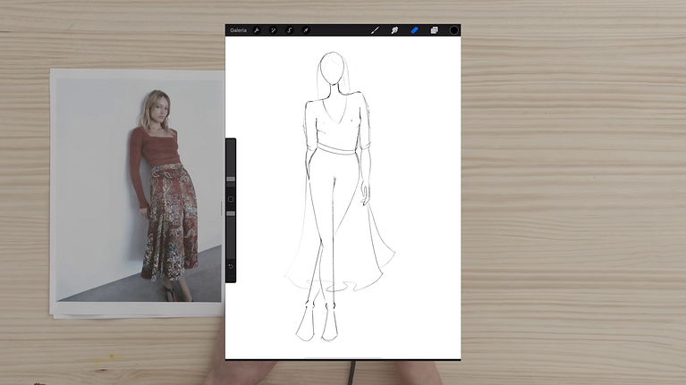This screenshot has height=385, width=686.
Task: Select the Brush paint tool
Action: [375, 30]
